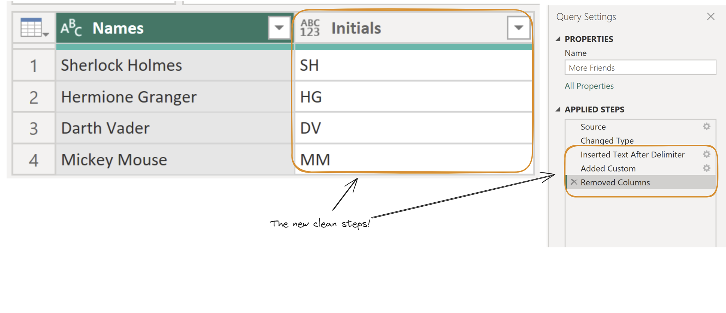Open the Source step settings gear

click(706, 127)
